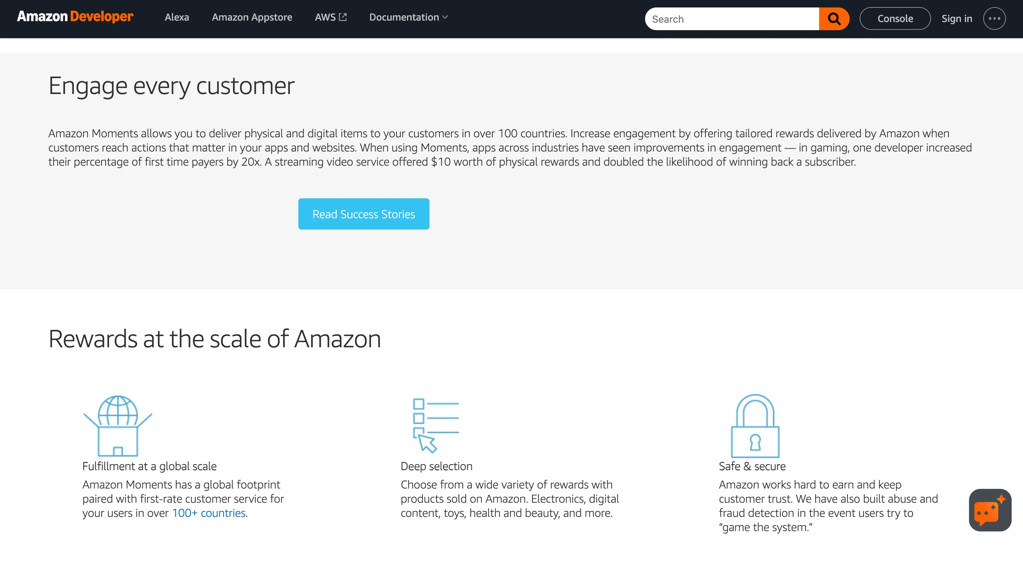Click the search magnifier icon

click(x=834, y=18)
